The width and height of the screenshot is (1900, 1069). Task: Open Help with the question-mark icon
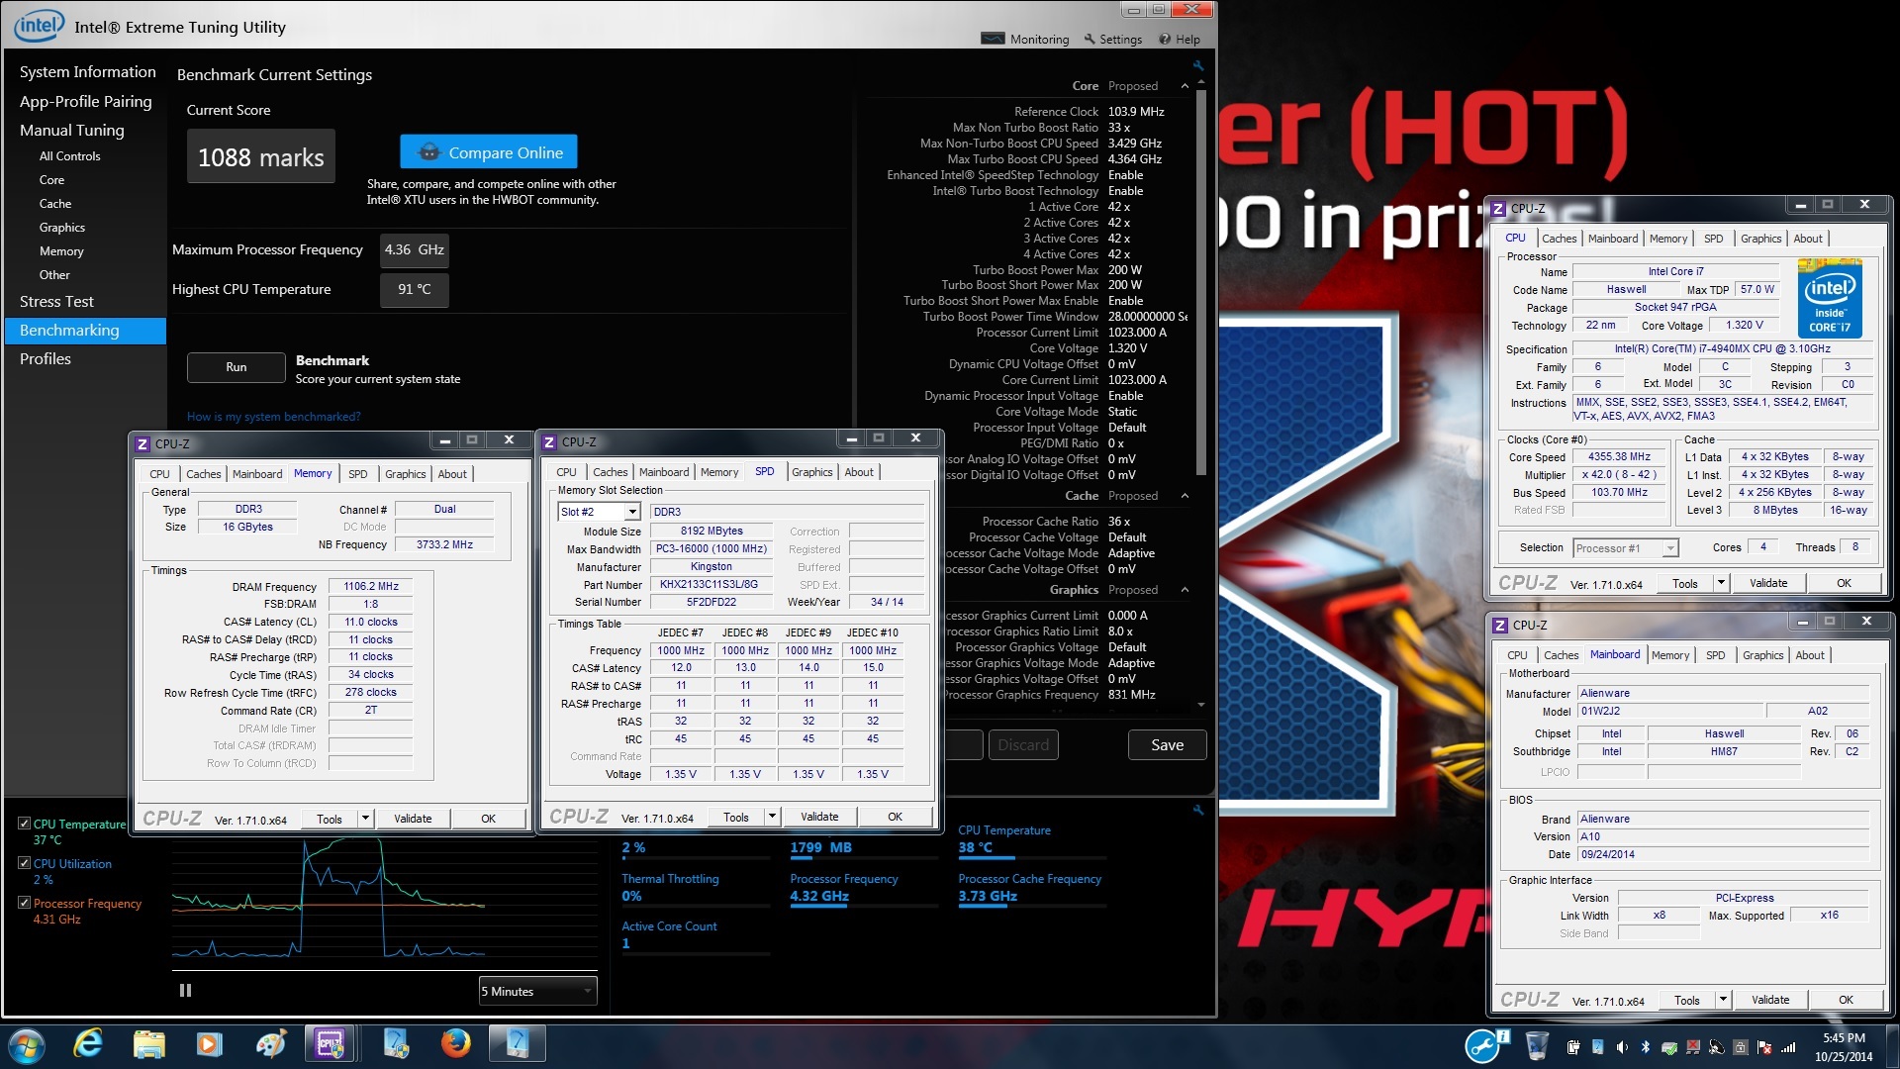click(1165, 39)
